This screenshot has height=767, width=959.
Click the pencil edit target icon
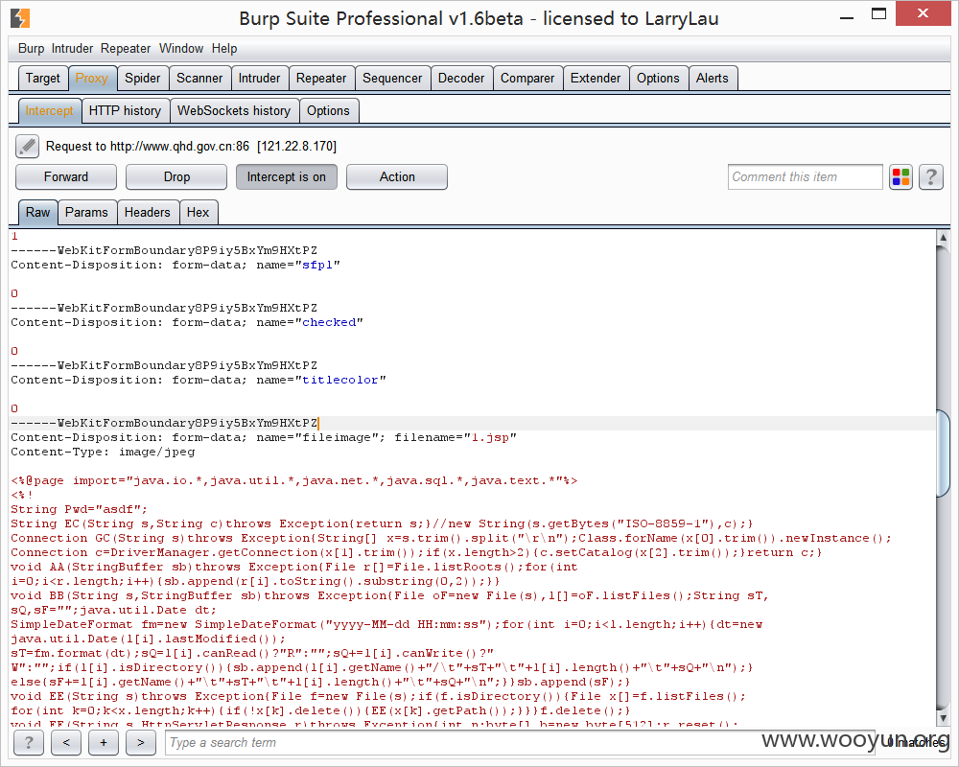pos(27,146)
